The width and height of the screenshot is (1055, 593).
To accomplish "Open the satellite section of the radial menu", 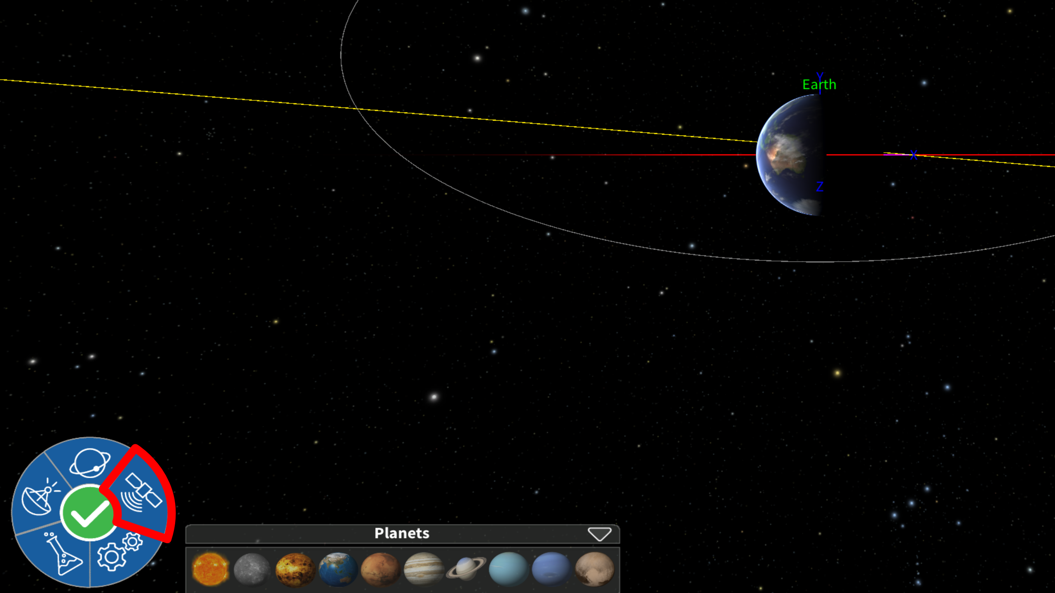I will [142, 493].
